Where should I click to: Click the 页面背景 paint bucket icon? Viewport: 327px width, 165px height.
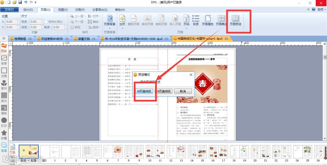click(110, 18)
